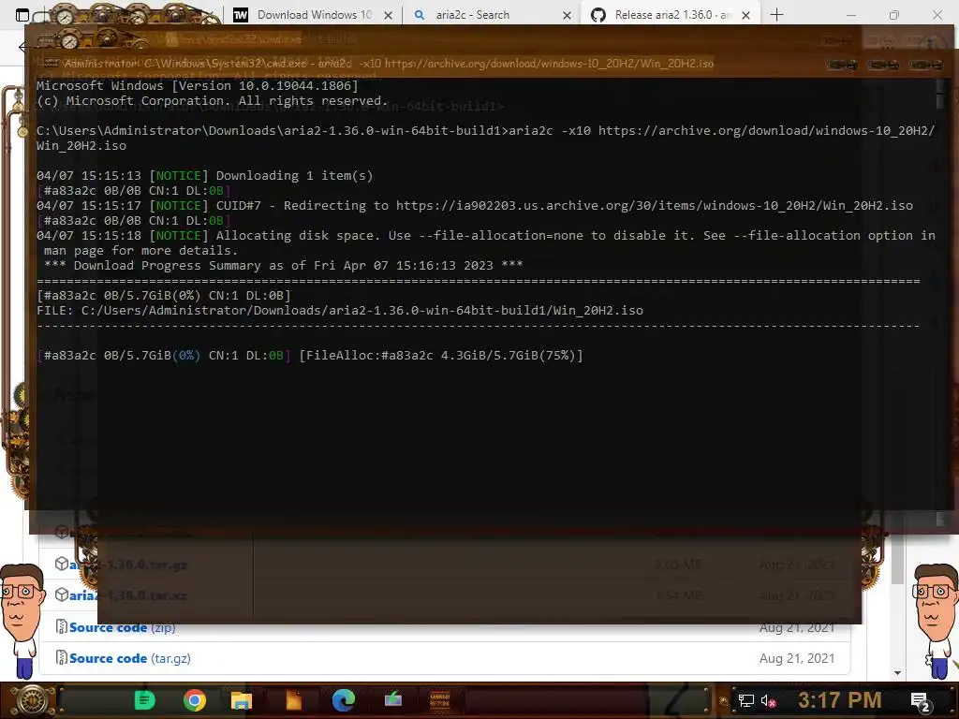Click the FileAlloc 75% progress text
The height and width of the screenshot is (719, 959).
tap(441, 355)
